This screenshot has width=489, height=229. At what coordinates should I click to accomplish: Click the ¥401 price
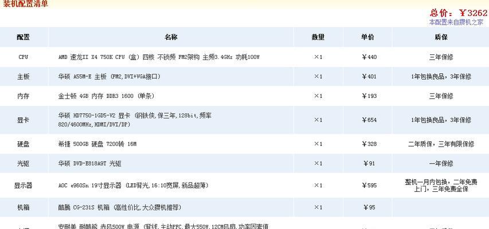coord(369,76)
